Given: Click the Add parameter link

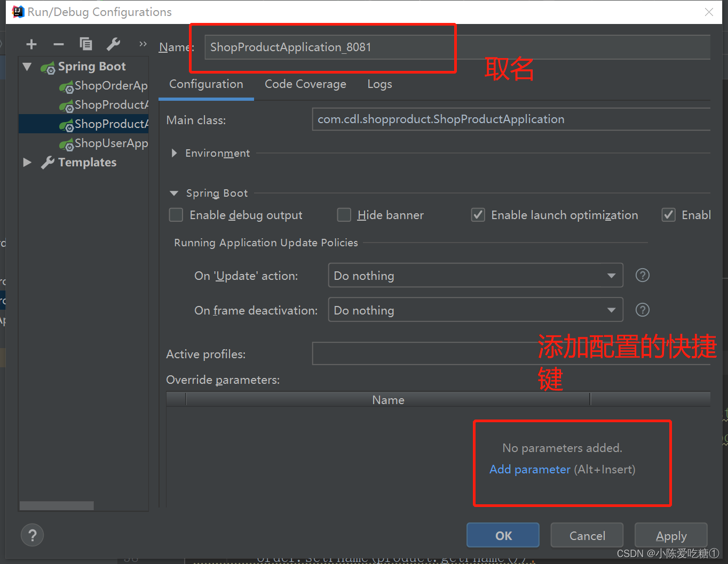Looking at the screenshot, I should 530,469.
